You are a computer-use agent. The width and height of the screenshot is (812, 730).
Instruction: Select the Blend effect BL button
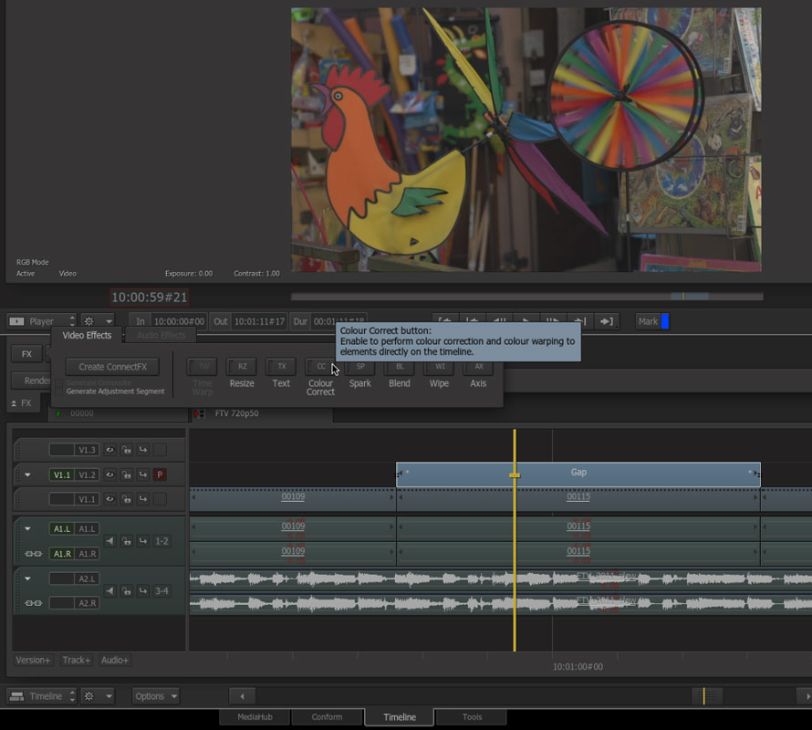[x=400, y=367]
